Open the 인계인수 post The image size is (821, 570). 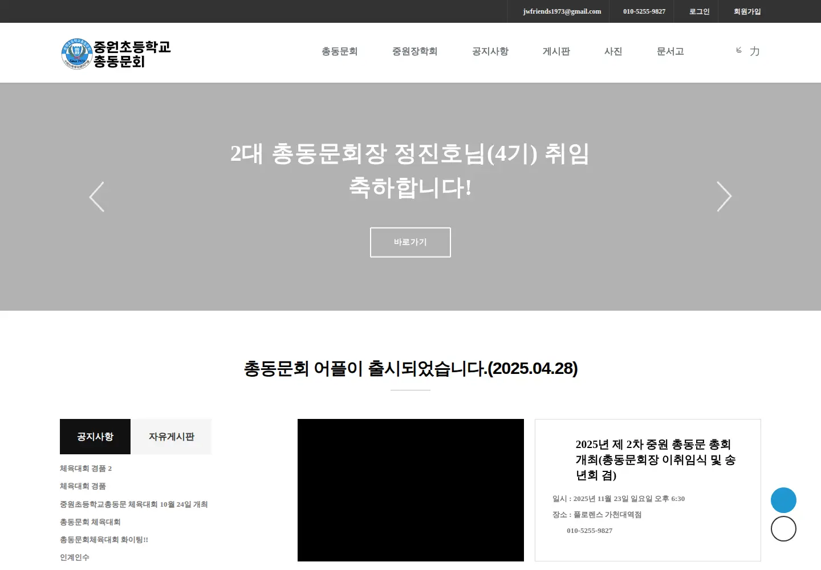coord(75,557)
